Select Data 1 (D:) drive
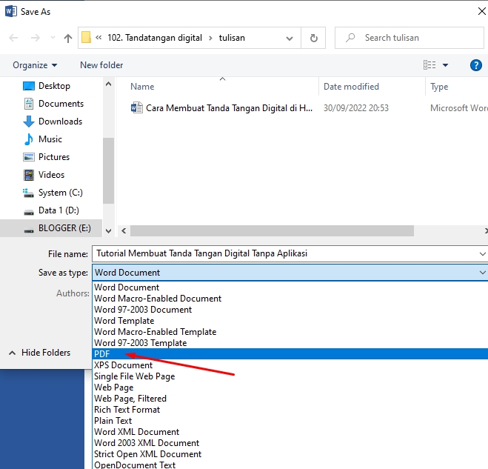 coord(51,210)
